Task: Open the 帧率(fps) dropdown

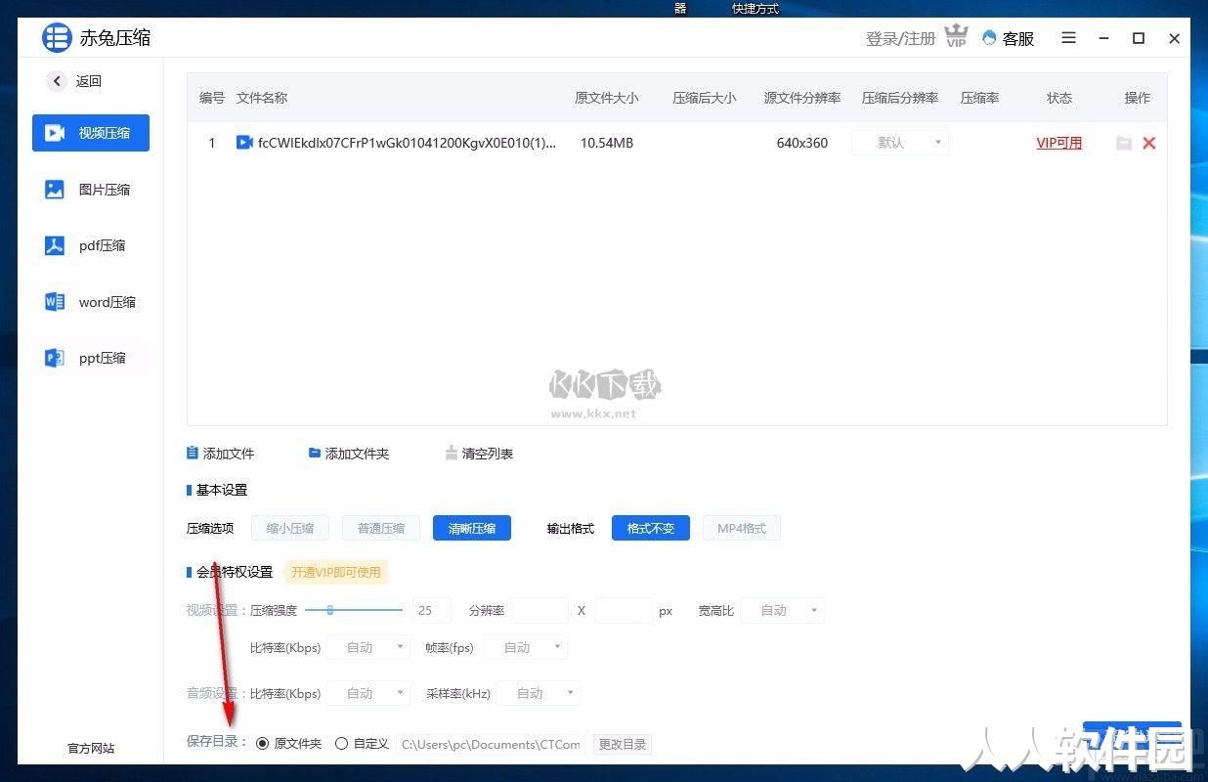Action: pyautogui.click(x=525, y=647)
